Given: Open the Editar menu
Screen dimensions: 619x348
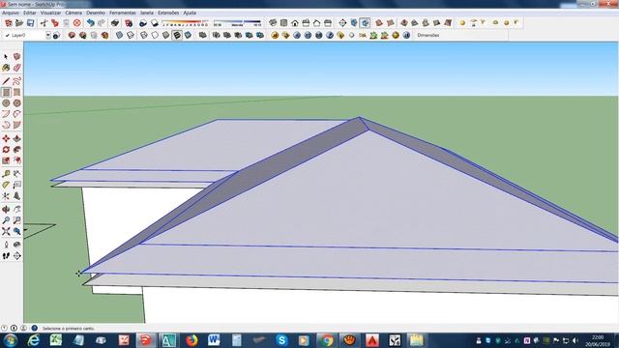Looking at the screenshot, I should point(30,13).
